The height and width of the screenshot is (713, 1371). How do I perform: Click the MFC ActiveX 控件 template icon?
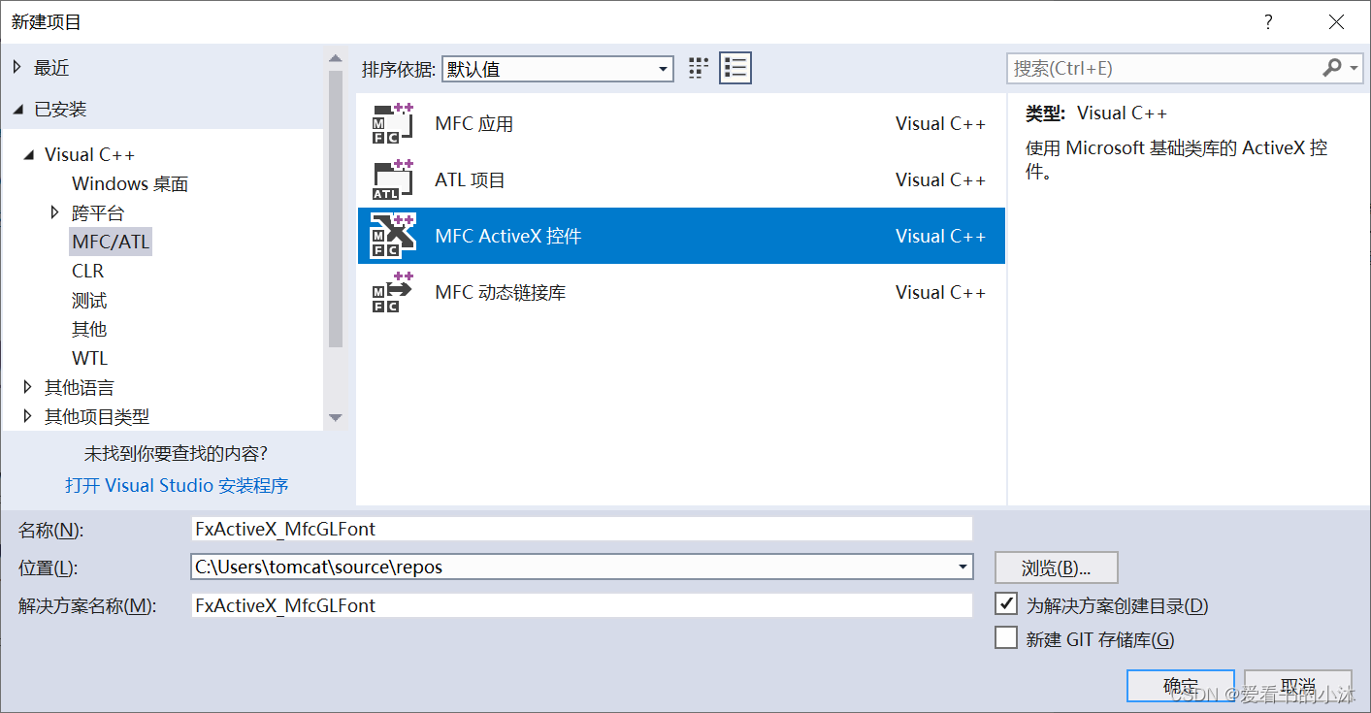click(393, 236)
